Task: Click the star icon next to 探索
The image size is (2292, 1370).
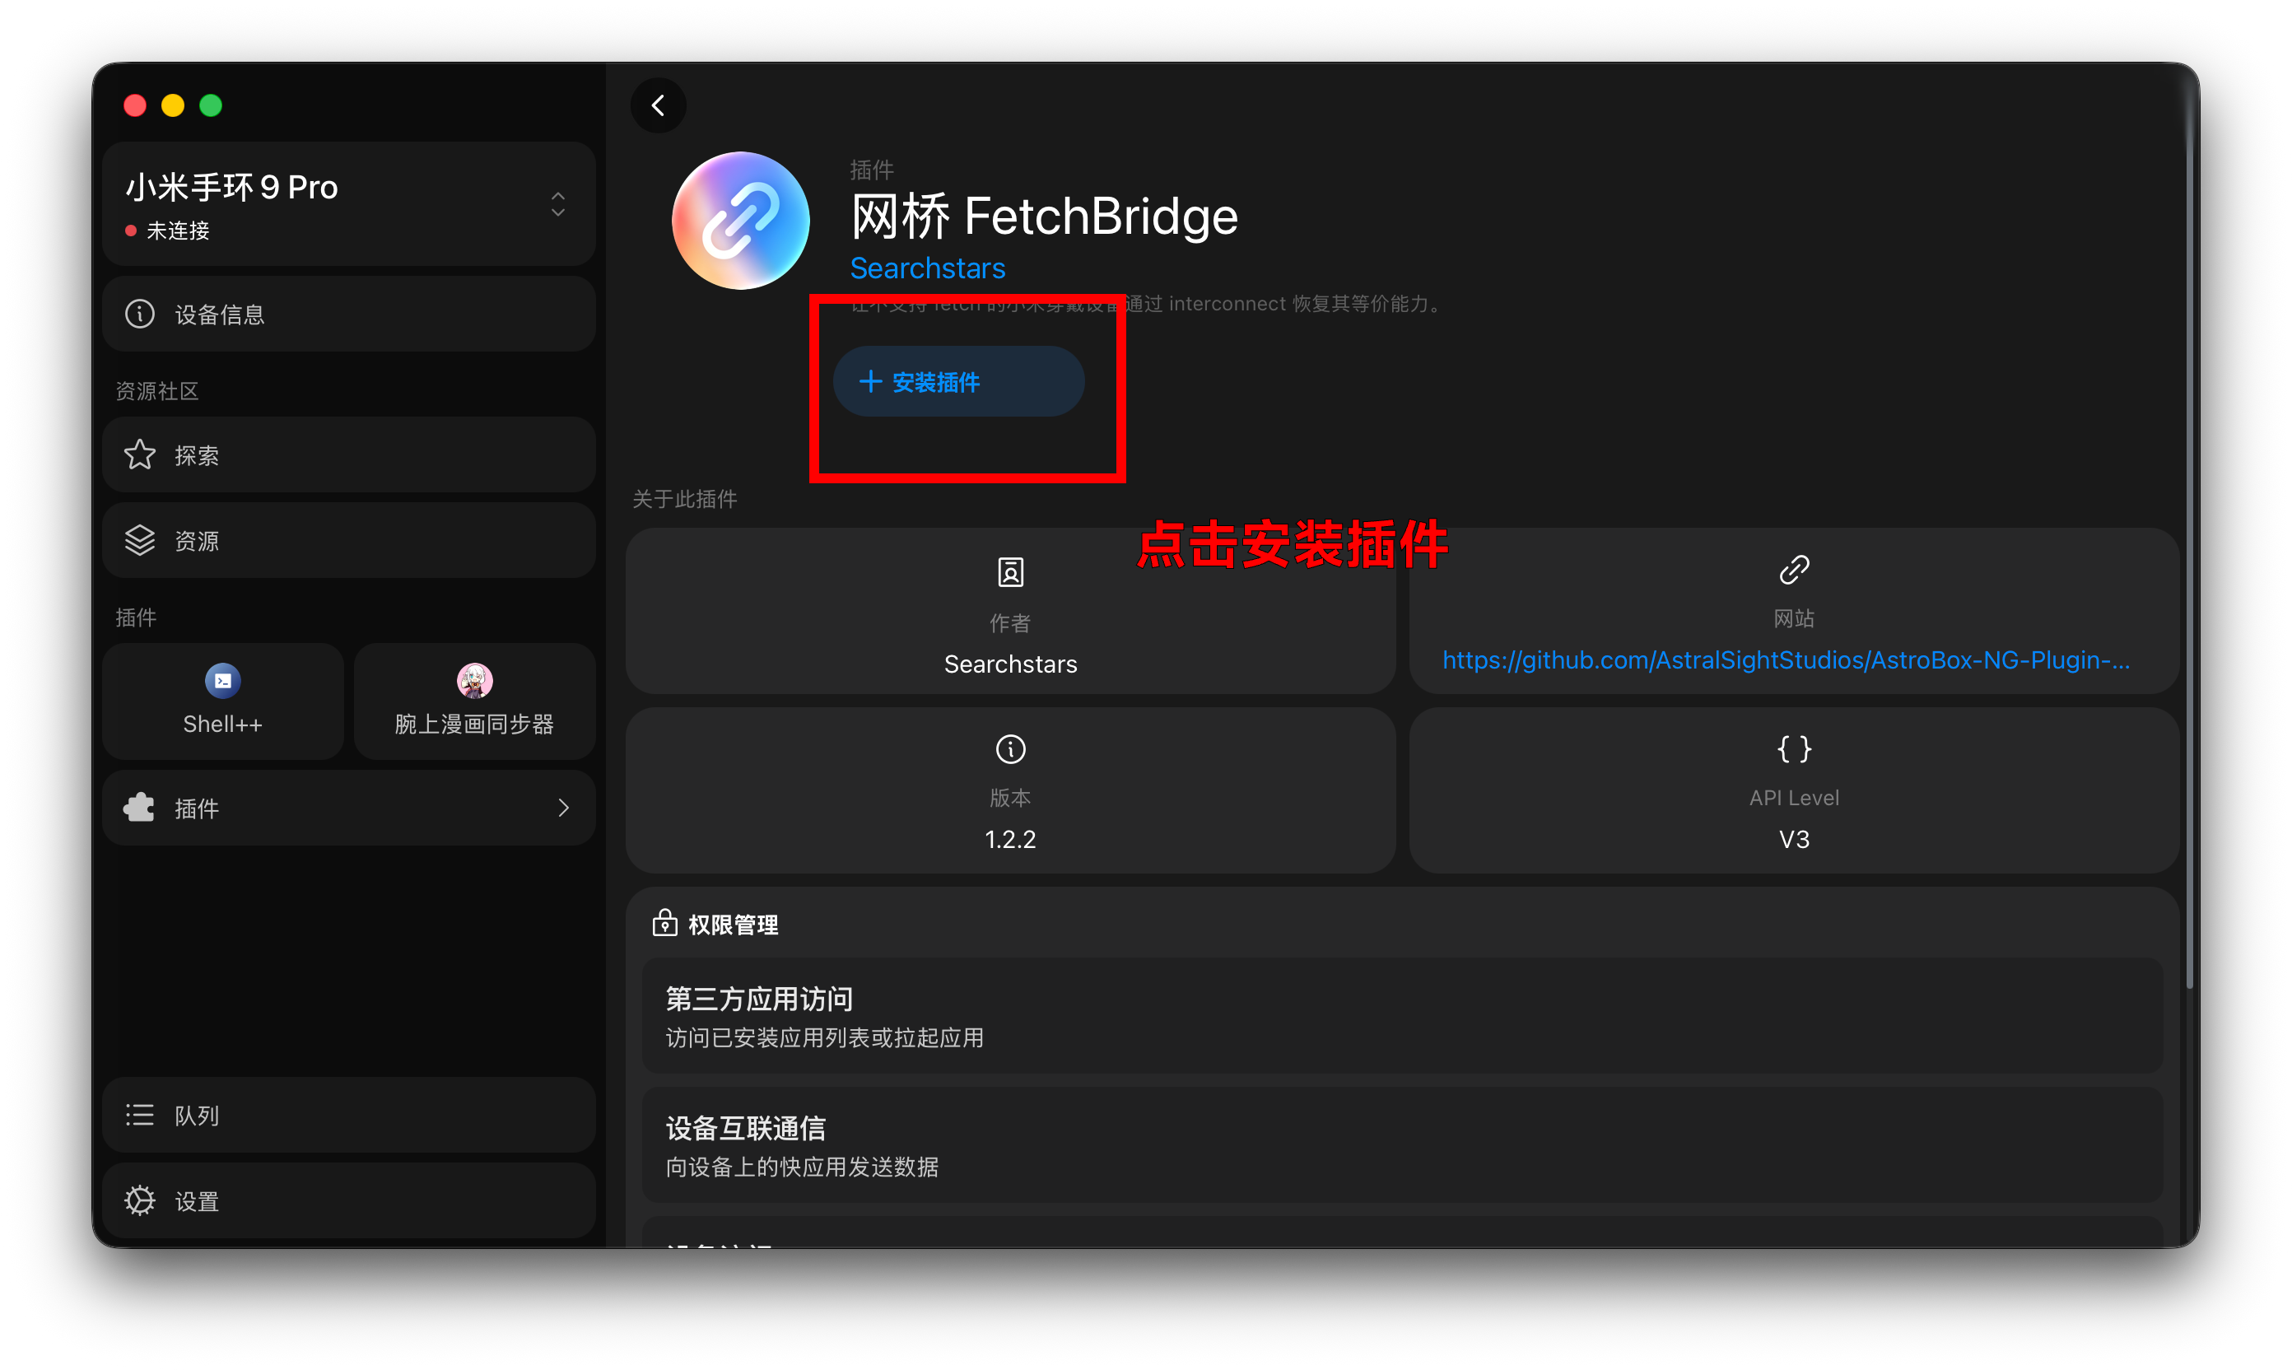Action: pos(140,454)
